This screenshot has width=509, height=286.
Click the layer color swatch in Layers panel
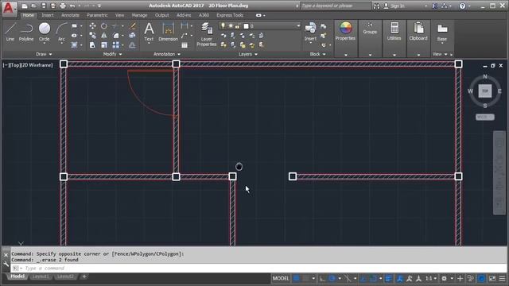coord(246,26)
